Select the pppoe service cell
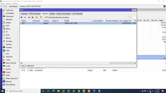This screenshot has height=93, width=166. pyautogui.click(x=46, y=23)
